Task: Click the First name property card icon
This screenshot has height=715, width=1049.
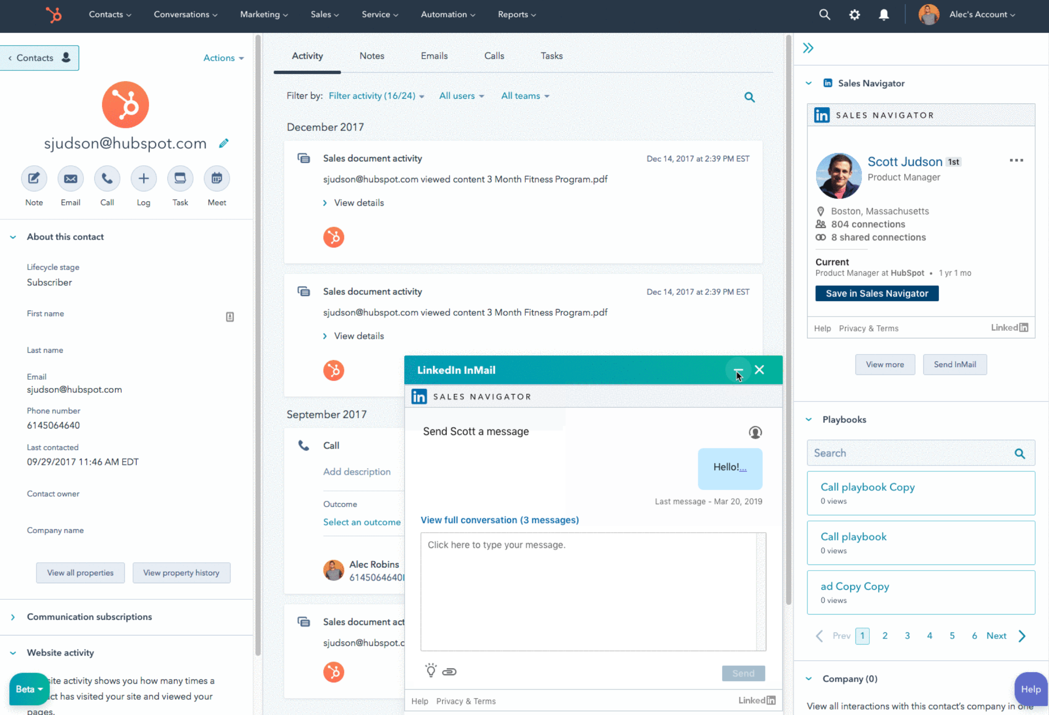Action: [230, 317]
